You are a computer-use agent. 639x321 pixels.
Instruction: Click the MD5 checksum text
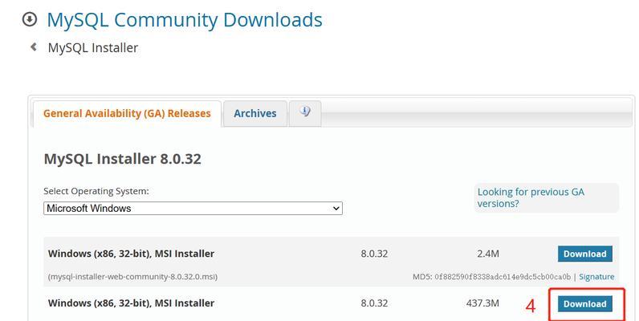[491, 277]
